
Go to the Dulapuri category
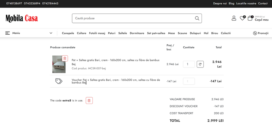[x=195, y=33]
